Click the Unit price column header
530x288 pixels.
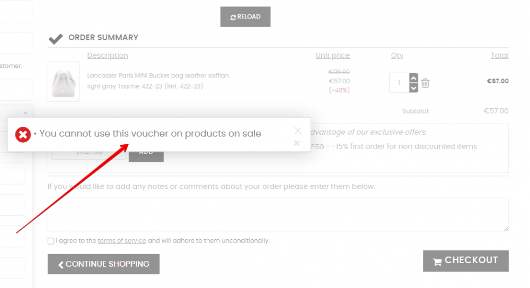click(332, 56)
